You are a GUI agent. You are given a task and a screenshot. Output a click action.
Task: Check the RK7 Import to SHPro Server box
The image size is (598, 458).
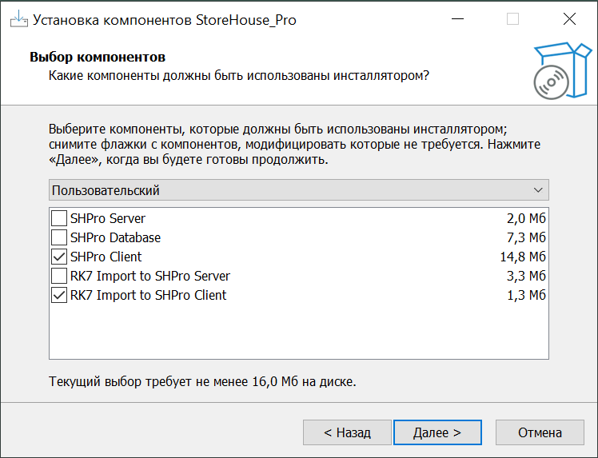(59, 276)
